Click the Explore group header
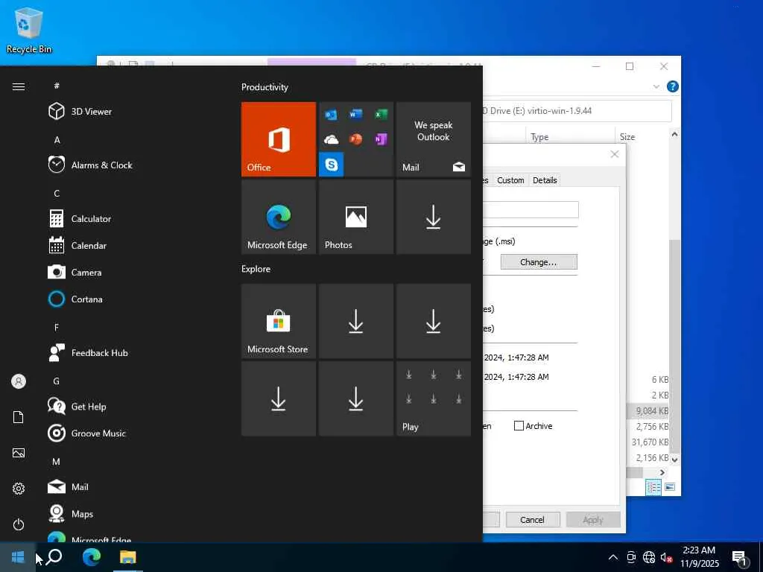Image resolution: width=763 pixels, height=572 pixels. point(256,269)
